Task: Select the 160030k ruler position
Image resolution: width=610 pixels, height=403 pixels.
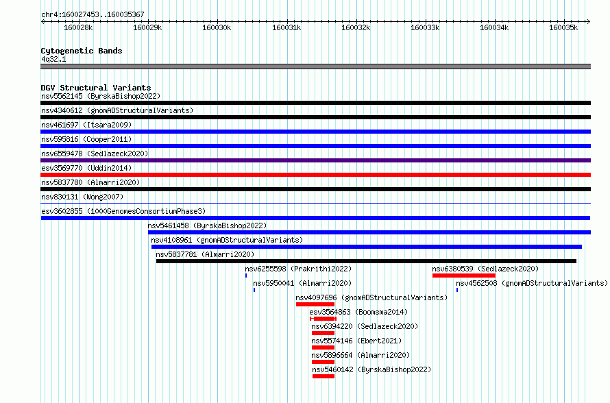Action: coord(217,27)
